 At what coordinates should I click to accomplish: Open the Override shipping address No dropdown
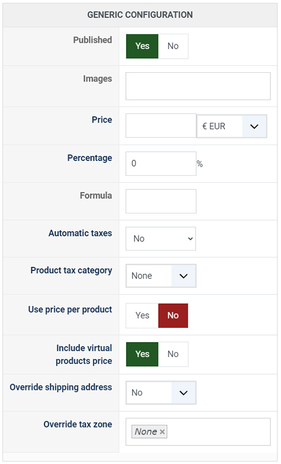[161, 393]
